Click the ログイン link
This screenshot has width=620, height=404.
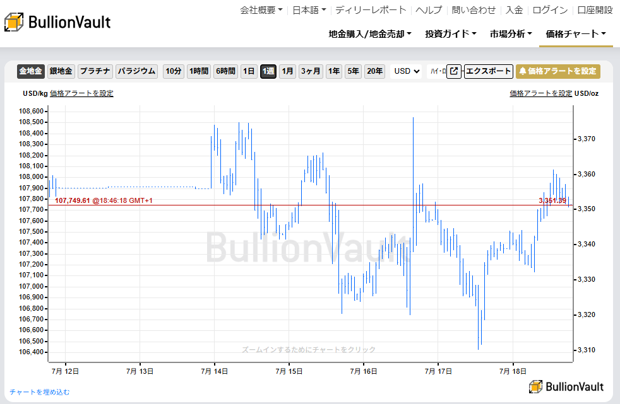tap(550, 10)
